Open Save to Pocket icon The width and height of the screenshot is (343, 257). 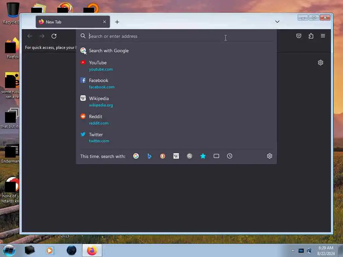point(298,36)
